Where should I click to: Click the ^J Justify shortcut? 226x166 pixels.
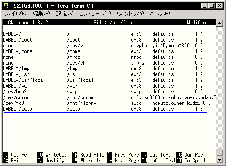click(51, 161)
